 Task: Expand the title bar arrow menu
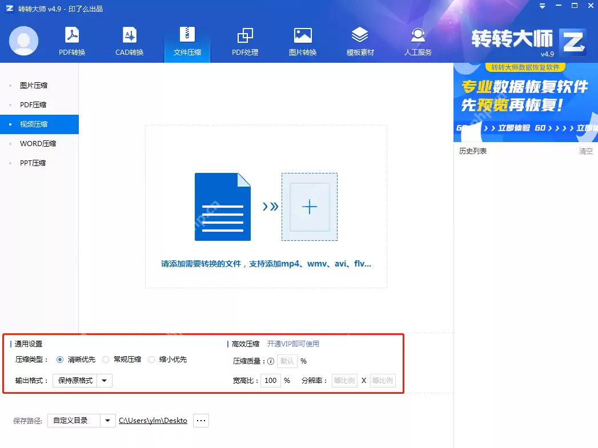click(541, 6)
